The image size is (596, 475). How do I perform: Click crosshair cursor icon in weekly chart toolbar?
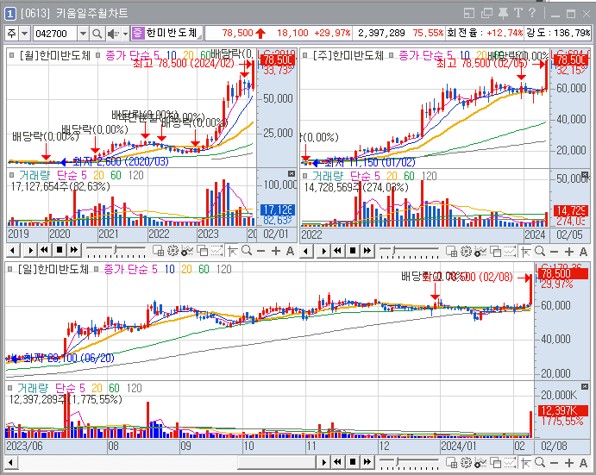coord(525,251)
